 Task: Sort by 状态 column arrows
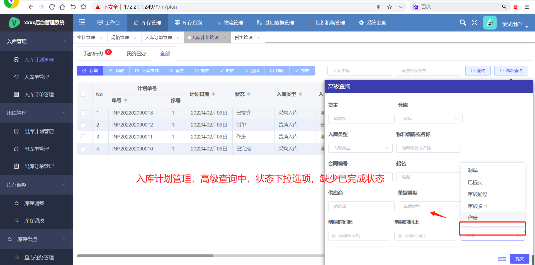click(x=249, y=94)
